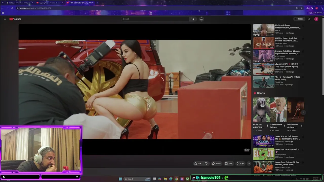Viewport: 324px width, 182px height.
Task: Open a new browser tab
Action: coord(97,3)
